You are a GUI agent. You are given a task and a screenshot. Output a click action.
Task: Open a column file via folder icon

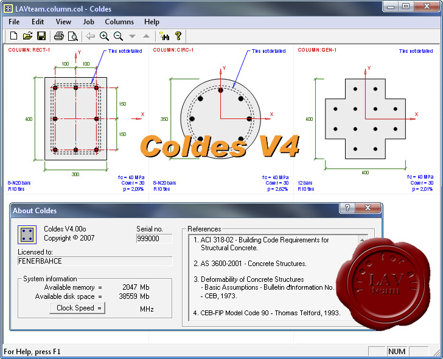click(x=27, y=36)
